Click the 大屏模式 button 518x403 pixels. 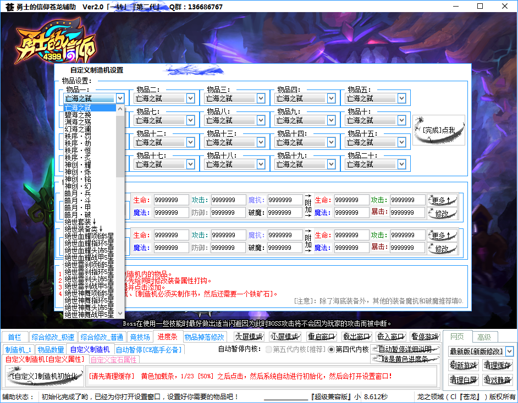point(249,337)
